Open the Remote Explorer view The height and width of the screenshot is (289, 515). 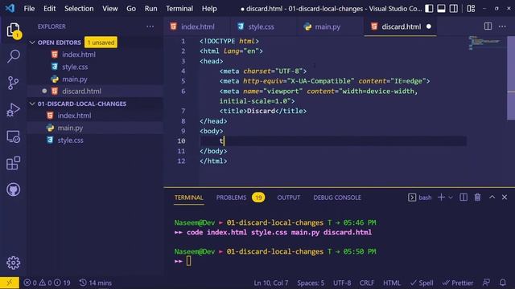coord(14,136)
